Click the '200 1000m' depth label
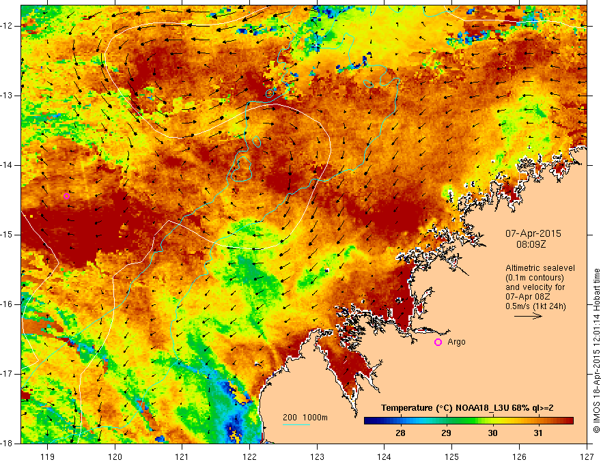 coord(305,418)
